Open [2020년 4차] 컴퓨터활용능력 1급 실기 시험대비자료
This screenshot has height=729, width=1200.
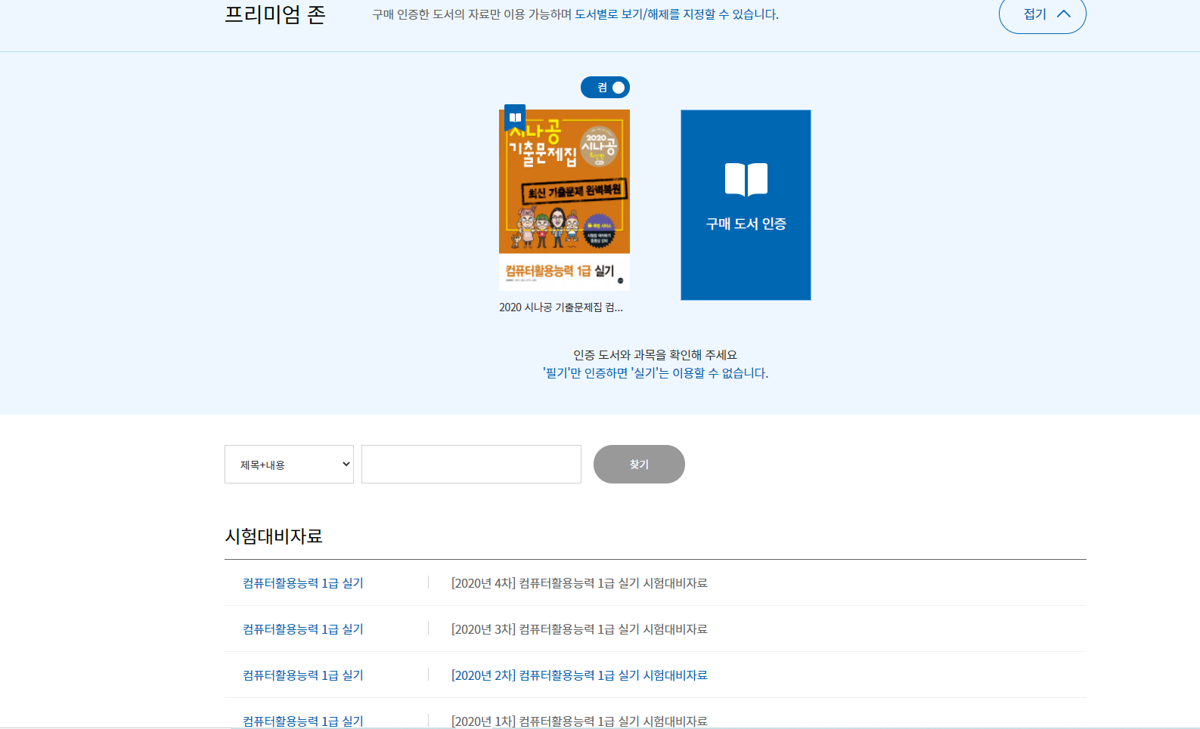coord(579,583)
